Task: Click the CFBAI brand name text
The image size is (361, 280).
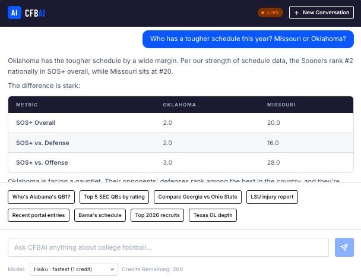Action: click(35, 13)
